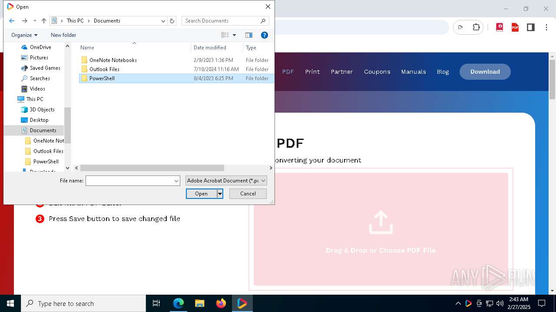
Task: Click the upload PDF file drop area
Action: [381, 229]
